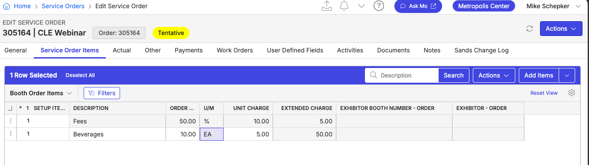
Task: Open the Notes tab
Action: point(432,50)
